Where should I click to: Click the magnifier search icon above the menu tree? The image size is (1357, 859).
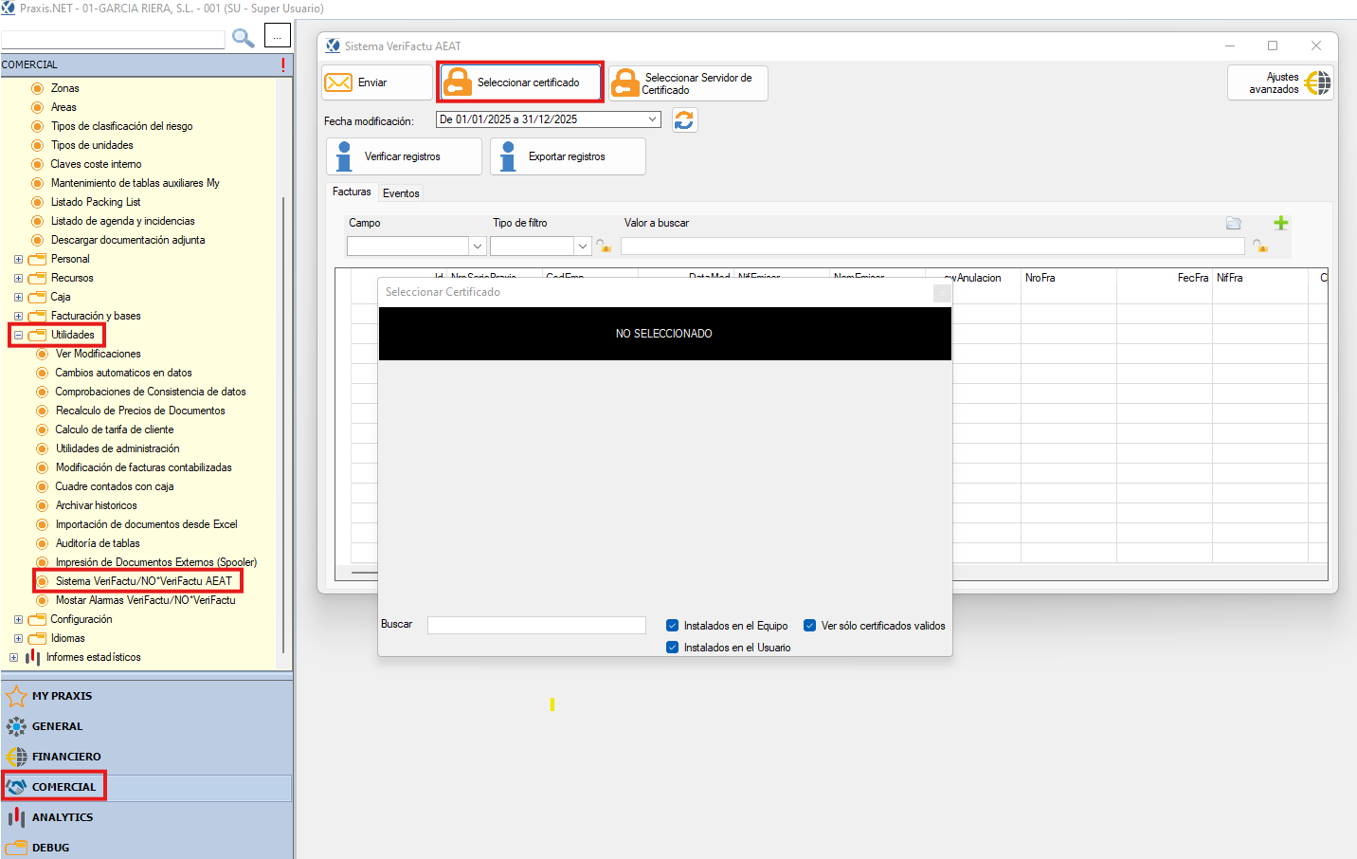[244, 38]
